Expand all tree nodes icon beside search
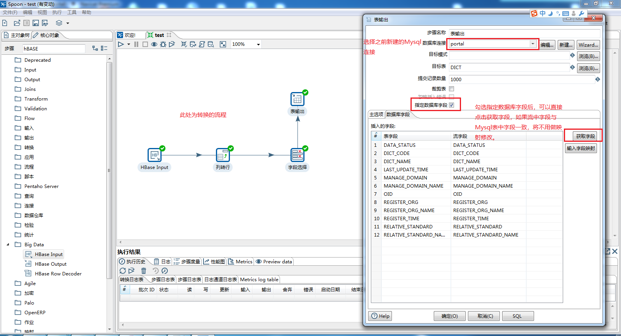The width and height of the screenshot is (621, 336). pos(95,48)
